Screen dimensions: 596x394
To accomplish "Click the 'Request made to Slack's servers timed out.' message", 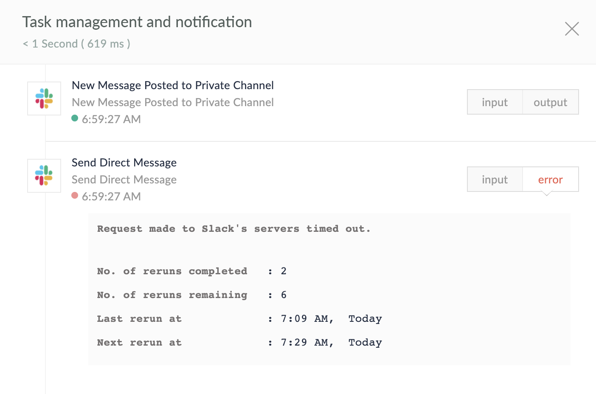I will pyautogui.click(x=234, y=229).
